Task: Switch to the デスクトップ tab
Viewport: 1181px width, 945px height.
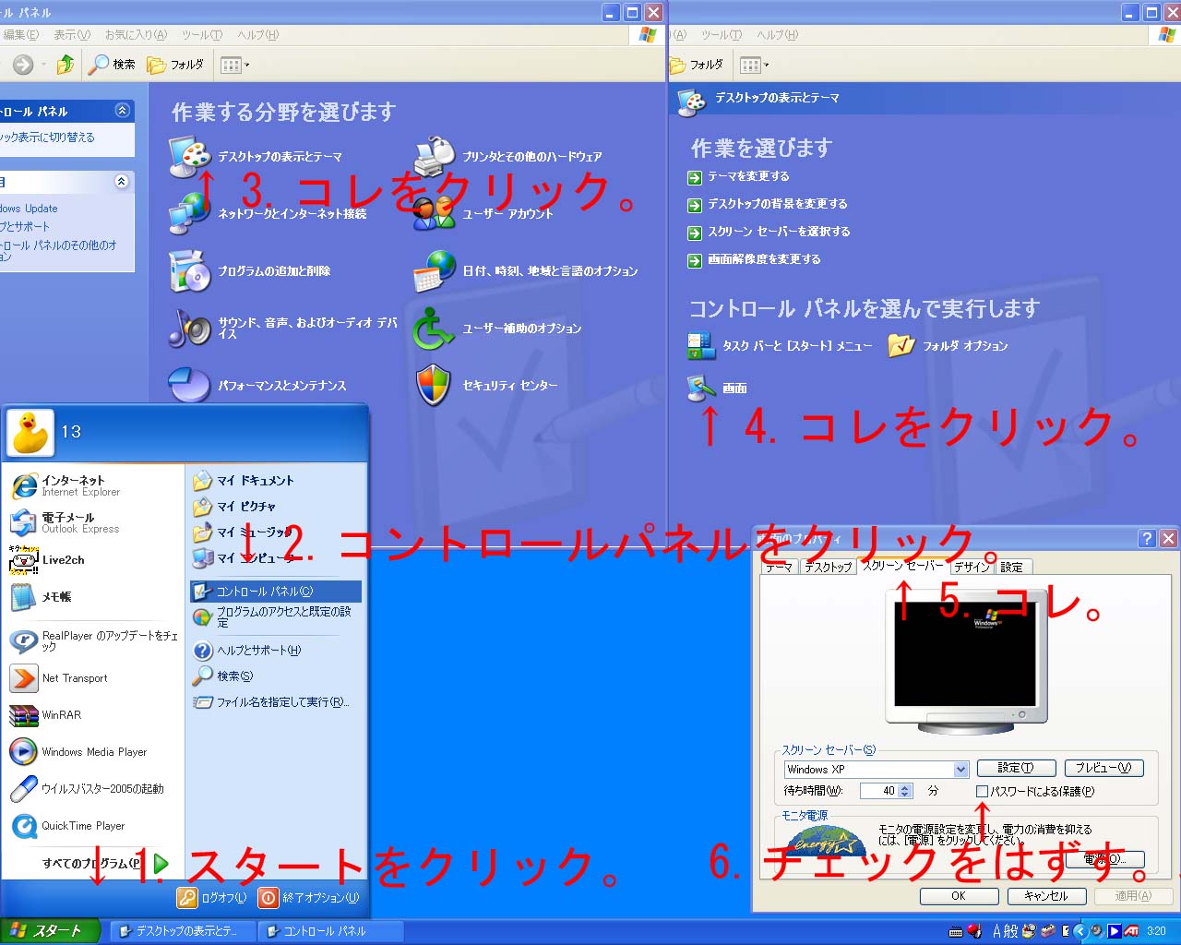Action: 828,568
